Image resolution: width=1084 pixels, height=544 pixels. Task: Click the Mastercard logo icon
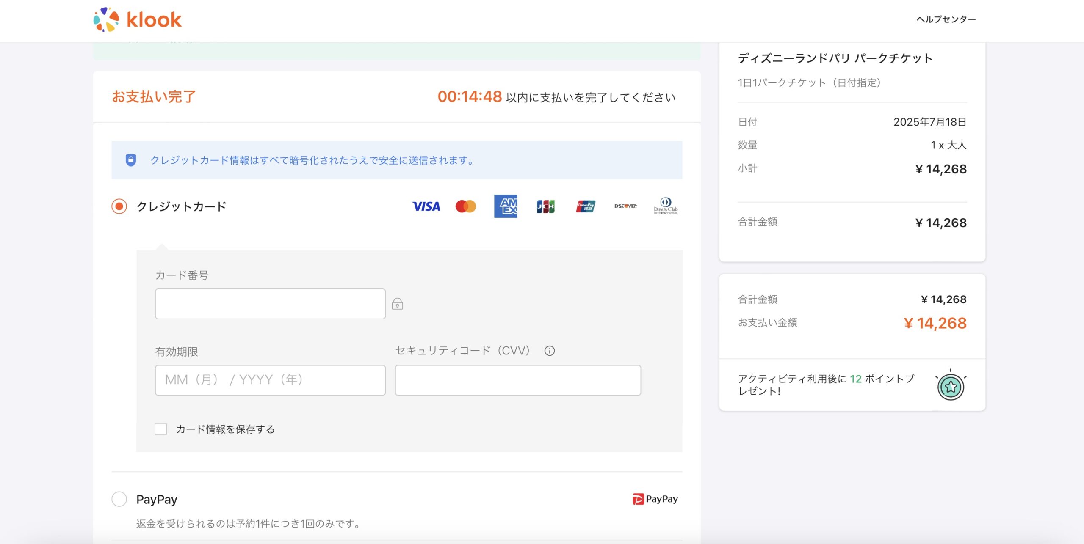coord(466,206)
